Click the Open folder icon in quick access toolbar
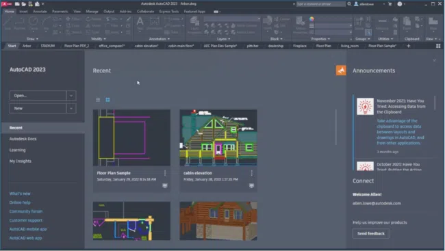 coord(24,4)
